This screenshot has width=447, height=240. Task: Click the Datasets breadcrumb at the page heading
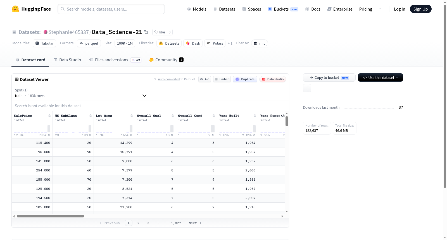30,32
